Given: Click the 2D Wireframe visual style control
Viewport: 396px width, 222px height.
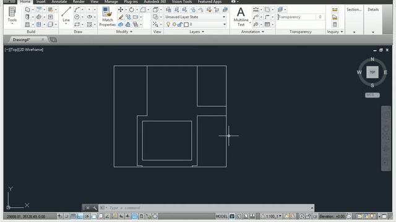Looking at the screenshot, I should tap(32, 49).
